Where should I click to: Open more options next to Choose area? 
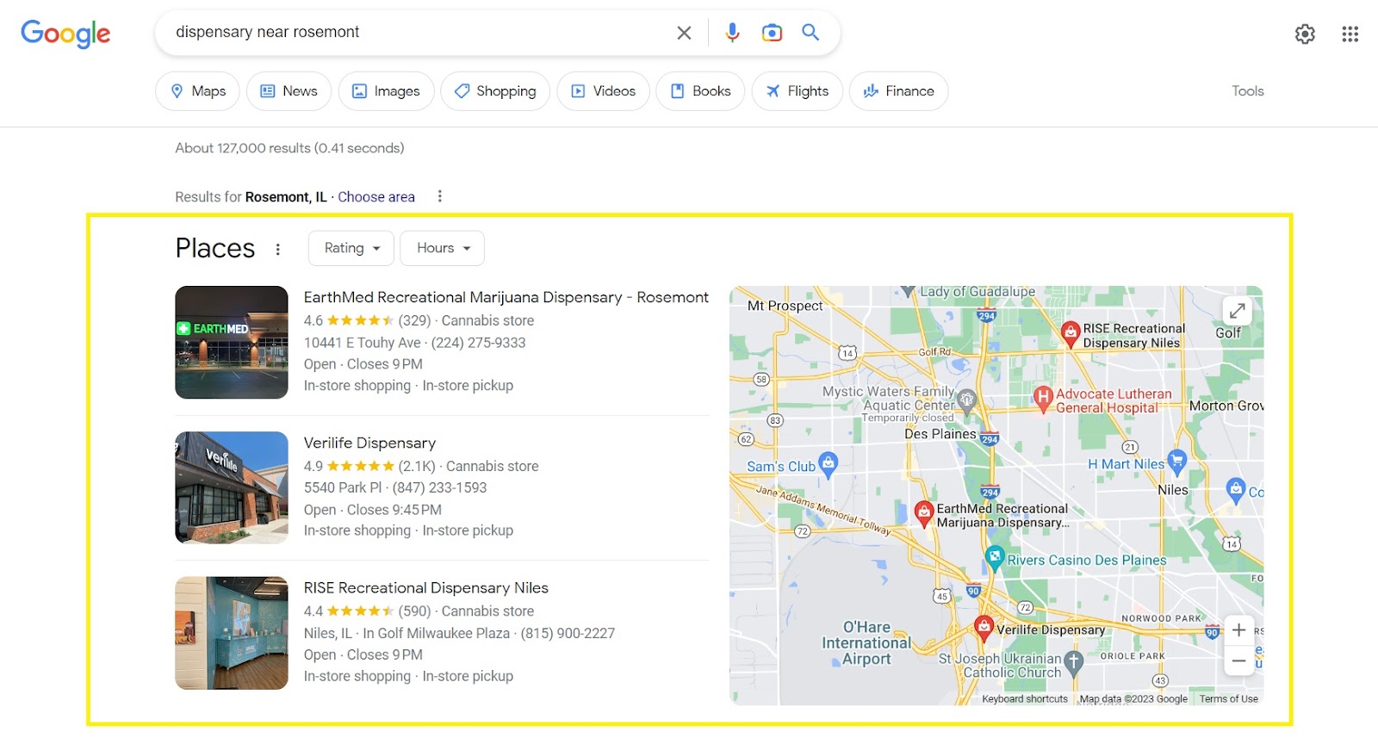(x=440, y=196)
